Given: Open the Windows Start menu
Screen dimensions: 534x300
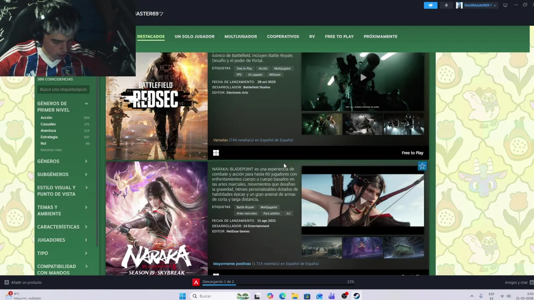Looking at the screenshot, I should click(182, 296).
